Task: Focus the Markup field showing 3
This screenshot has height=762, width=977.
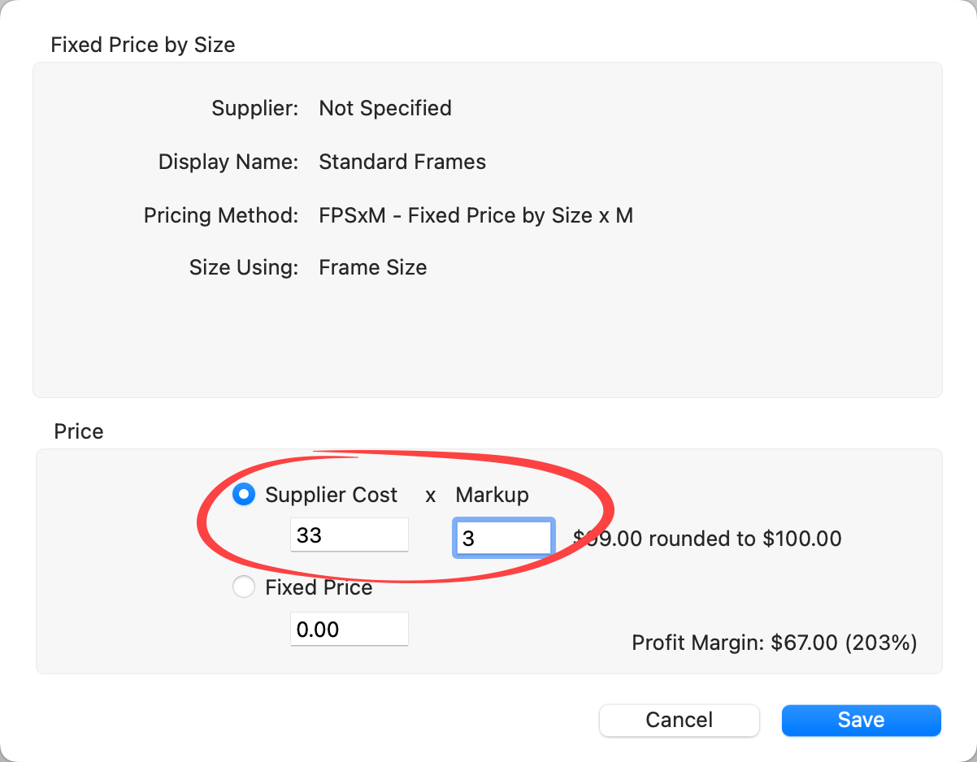Action: point(503,539)
